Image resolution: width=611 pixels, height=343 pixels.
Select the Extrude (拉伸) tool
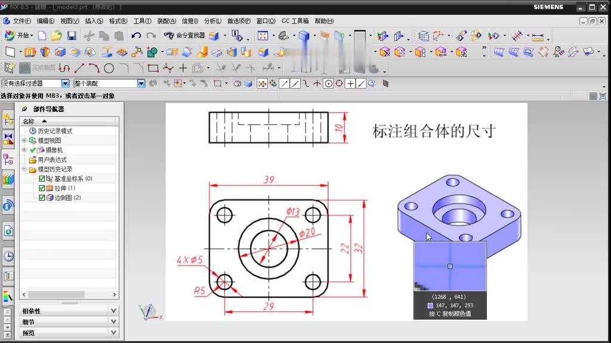(29, 51)
